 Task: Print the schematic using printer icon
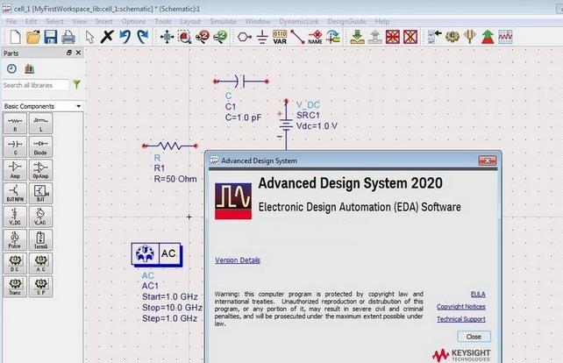click(68, 37)
